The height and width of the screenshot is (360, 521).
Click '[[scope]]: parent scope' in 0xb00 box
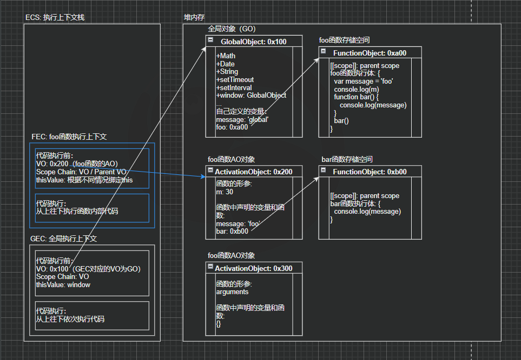[x=365, y=195]
